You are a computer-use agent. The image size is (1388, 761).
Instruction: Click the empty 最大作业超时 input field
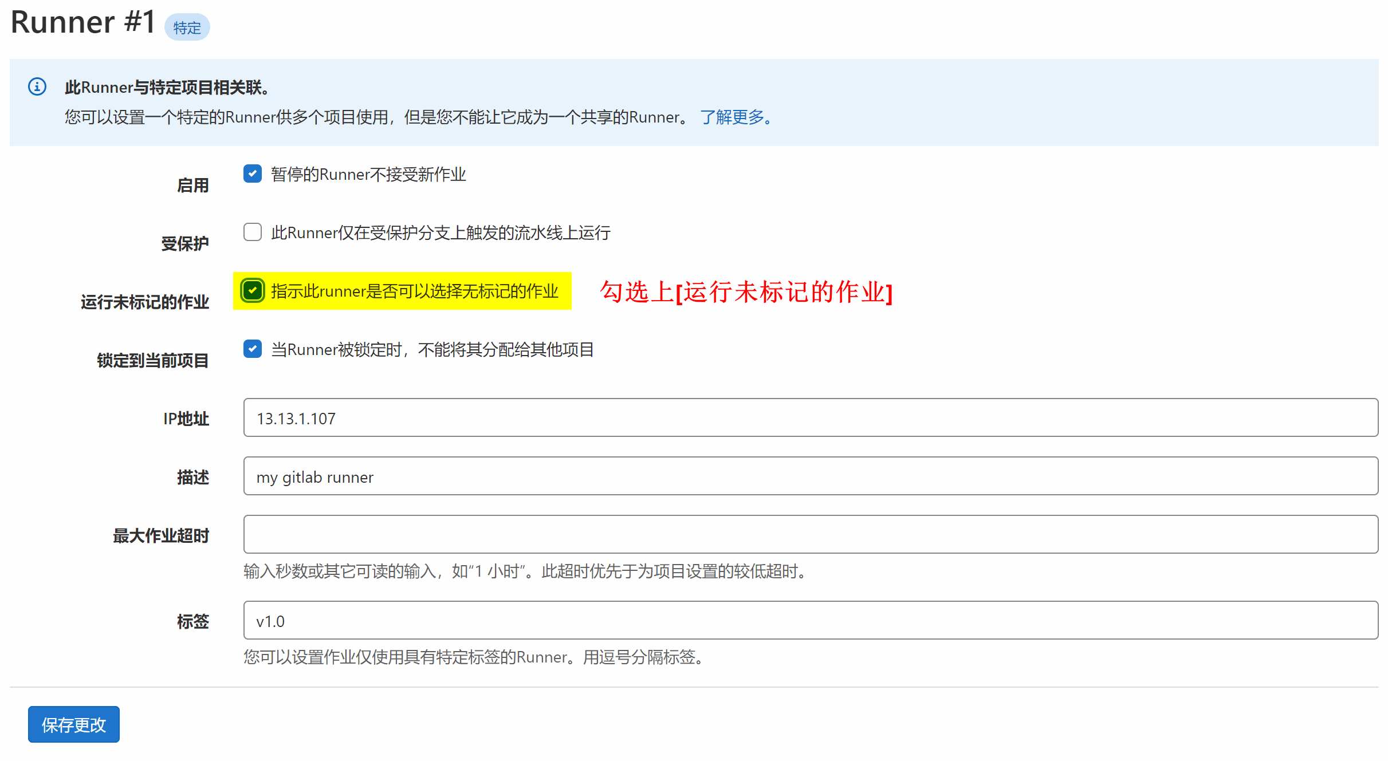pos(810,535)
